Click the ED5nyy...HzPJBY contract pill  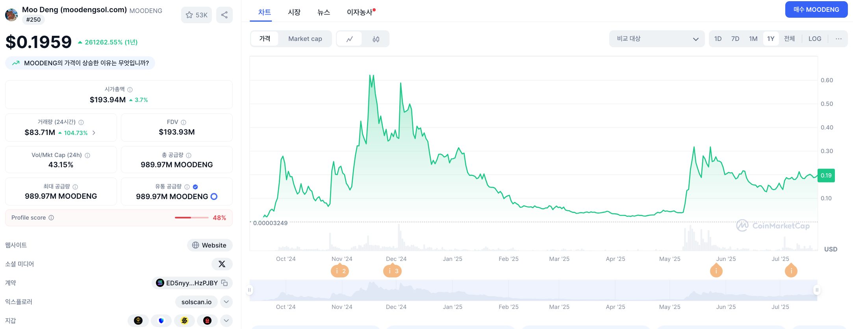(x=192, y=283)
